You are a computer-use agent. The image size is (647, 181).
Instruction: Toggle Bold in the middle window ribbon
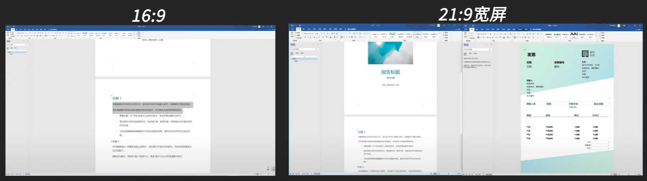coord(305,37)
